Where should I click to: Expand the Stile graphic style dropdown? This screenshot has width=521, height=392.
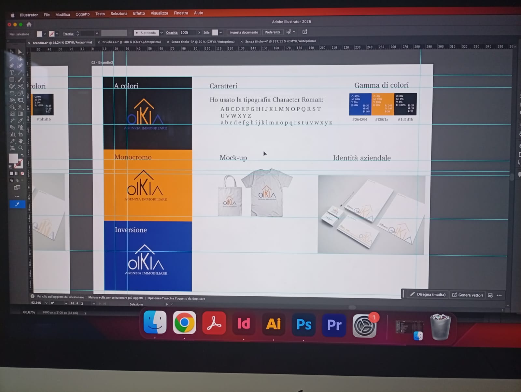(x=220, y=33)
